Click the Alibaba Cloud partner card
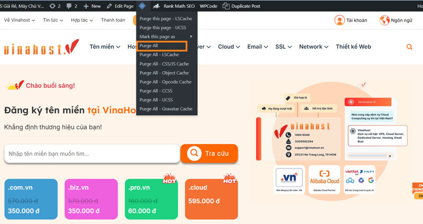 coord(324,180)
